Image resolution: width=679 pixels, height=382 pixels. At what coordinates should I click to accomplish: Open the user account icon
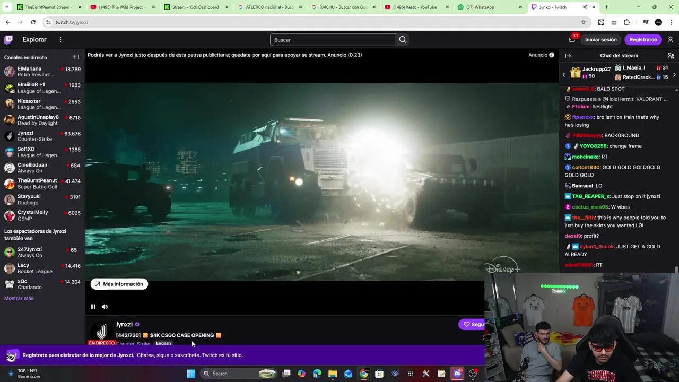[x=671, y=40]
